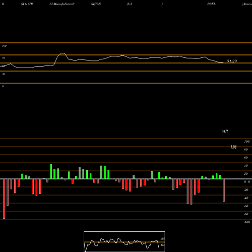The width and height of the screenshot is (252, 252).
Task: Click the MR panel title label
Action: click(225, 131)
